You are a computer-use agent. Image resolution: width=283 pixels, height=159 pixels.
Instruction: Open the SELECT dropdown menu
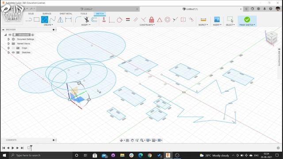230,25
